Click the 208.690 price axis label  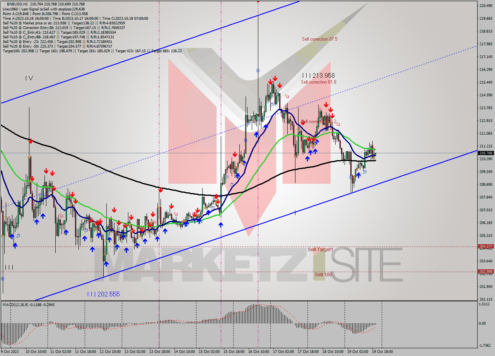(x=486, y=184)
